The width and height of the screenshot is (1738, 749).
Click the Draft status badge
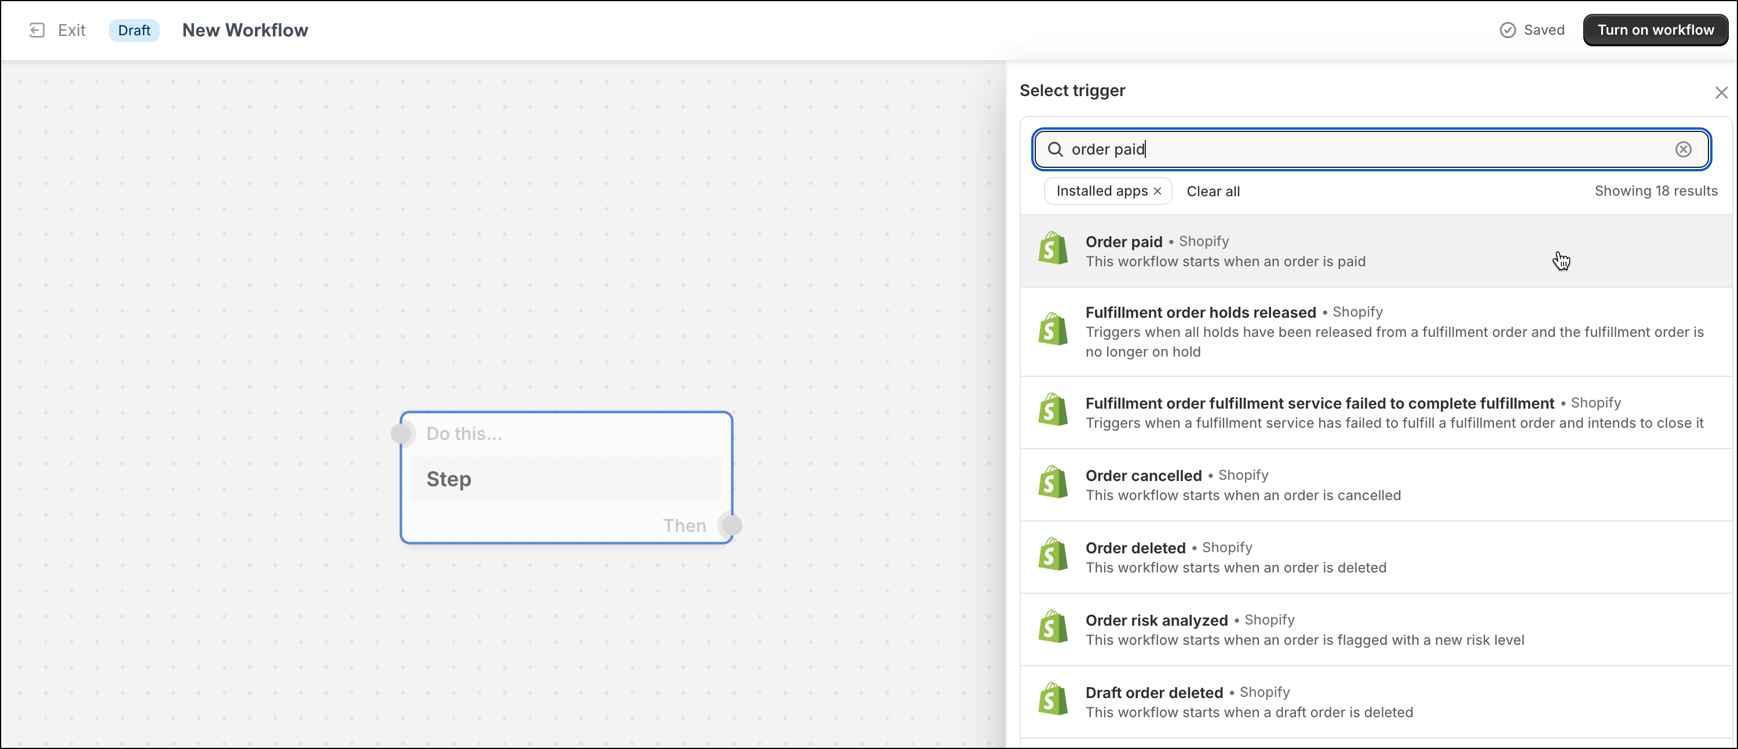pyautogui.click(x=134, y=30)
